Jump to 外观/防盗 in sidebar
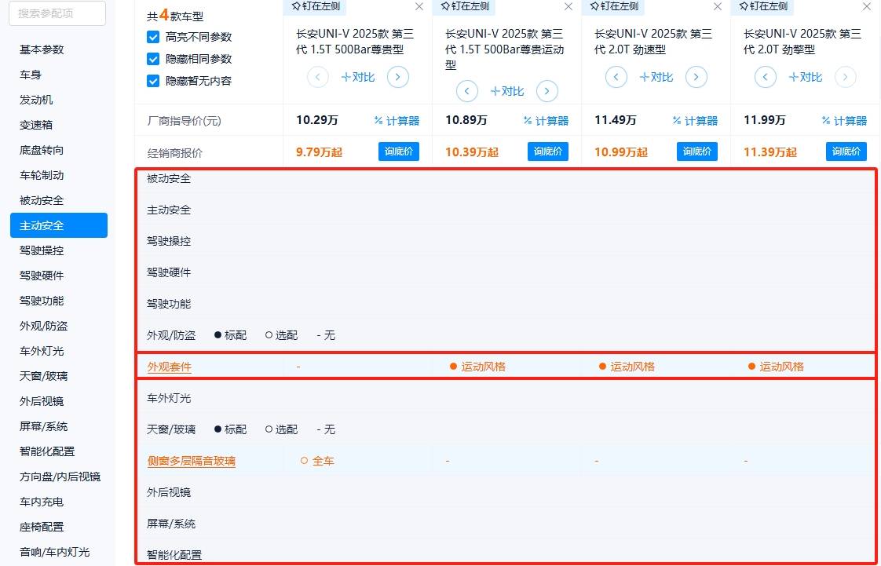The width and height of the screenshot is (881, 566). coord(43,326)
